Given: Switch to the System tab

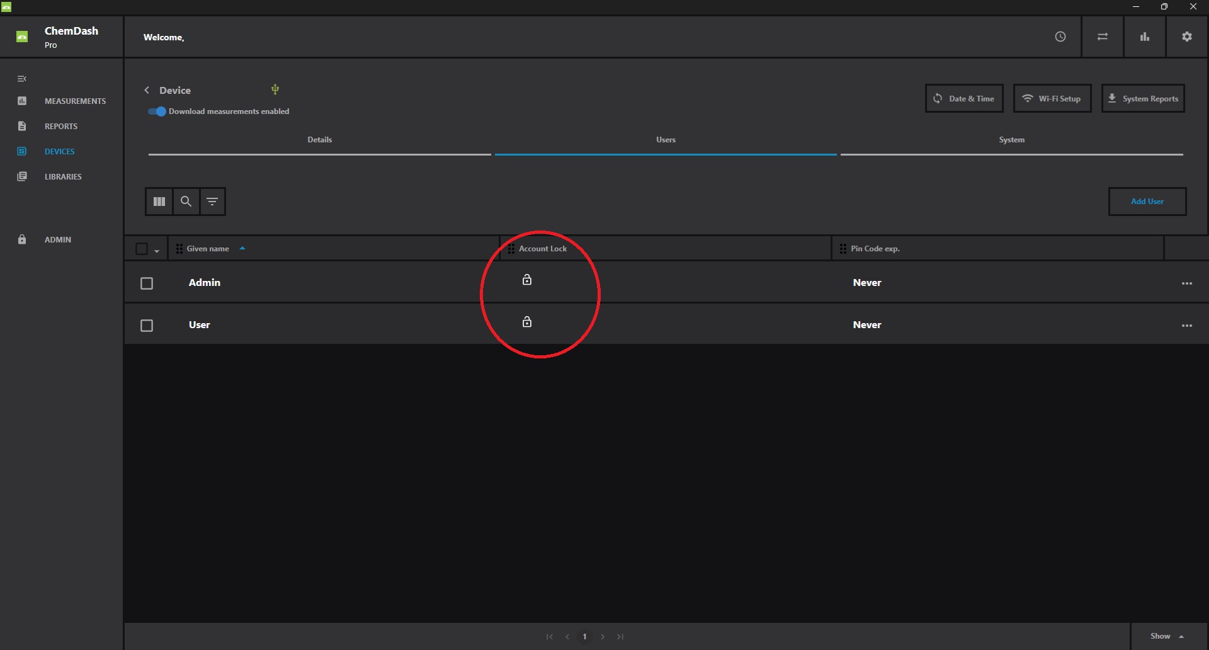Looking at the screenshot, I should [1011, 140].
